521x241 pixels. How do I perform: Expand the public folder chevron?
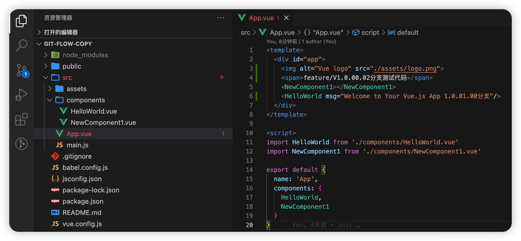click(x=46, y=66)
